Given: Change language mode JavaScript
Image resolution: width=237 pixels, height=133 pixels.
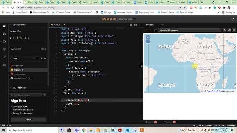Looking at the screenshot, I should (230, 126).
